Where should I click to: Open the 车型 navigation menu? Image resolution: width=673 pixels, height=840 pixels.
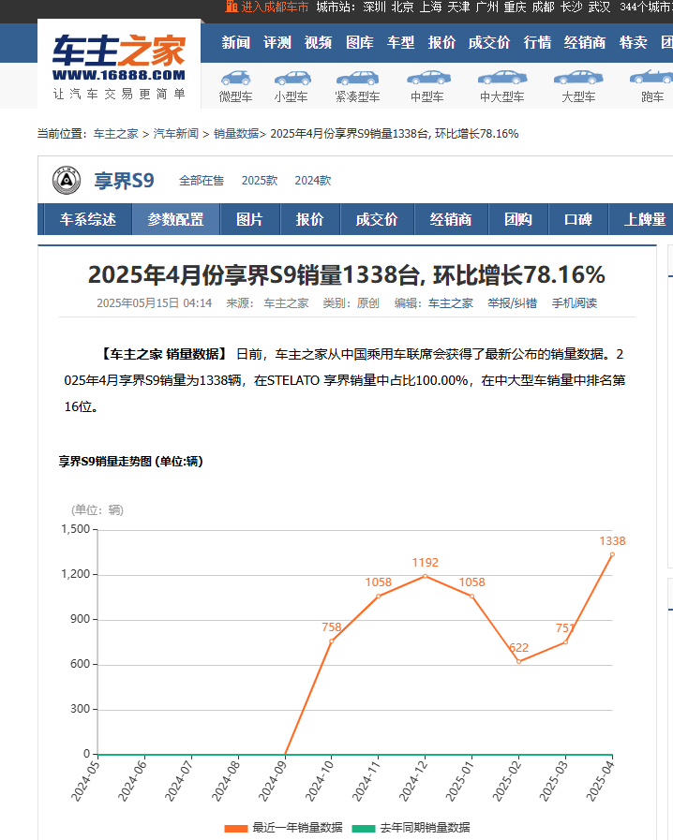pos(400,42)
